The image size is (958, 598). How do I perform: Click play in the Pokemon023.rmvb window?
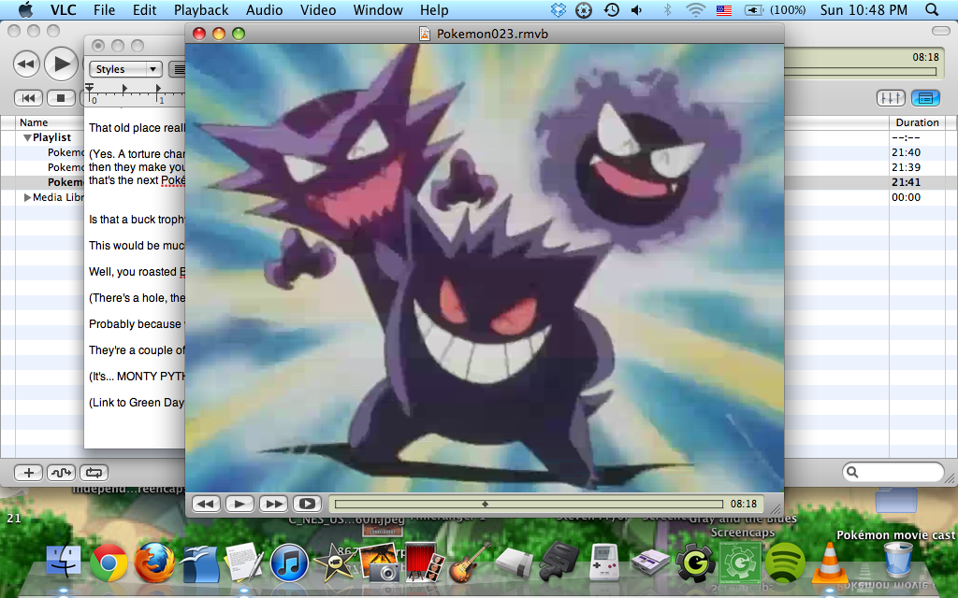point(239,504)
